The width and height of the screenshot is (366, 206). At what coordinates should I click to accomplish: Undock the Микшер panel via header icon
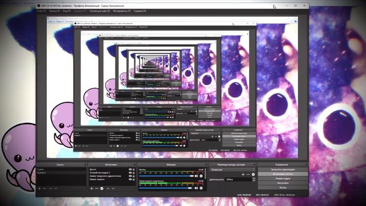click(x=206, y=165)
